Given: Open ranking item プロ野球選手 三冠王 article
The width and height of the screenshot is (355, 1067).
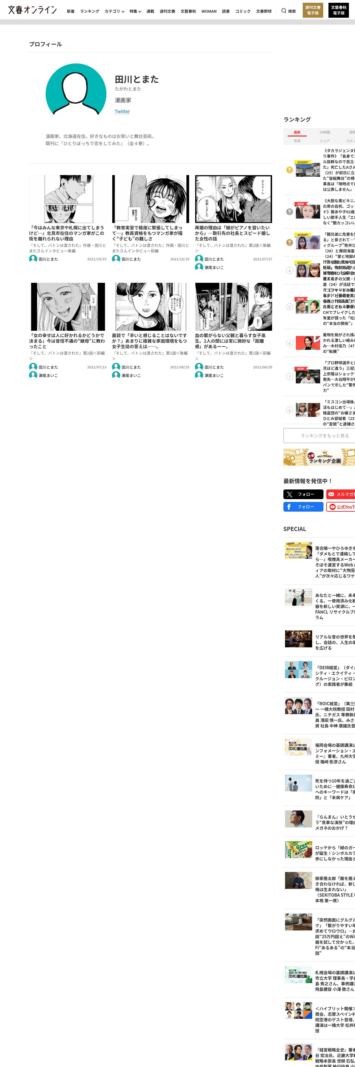Looking at the screenshot, I should [339, 376].
